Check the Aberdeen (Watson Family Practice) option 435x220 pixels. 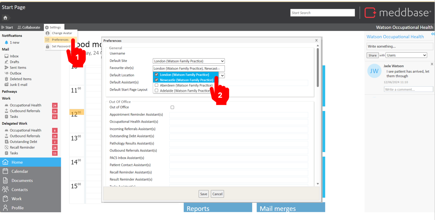(157, 85)
